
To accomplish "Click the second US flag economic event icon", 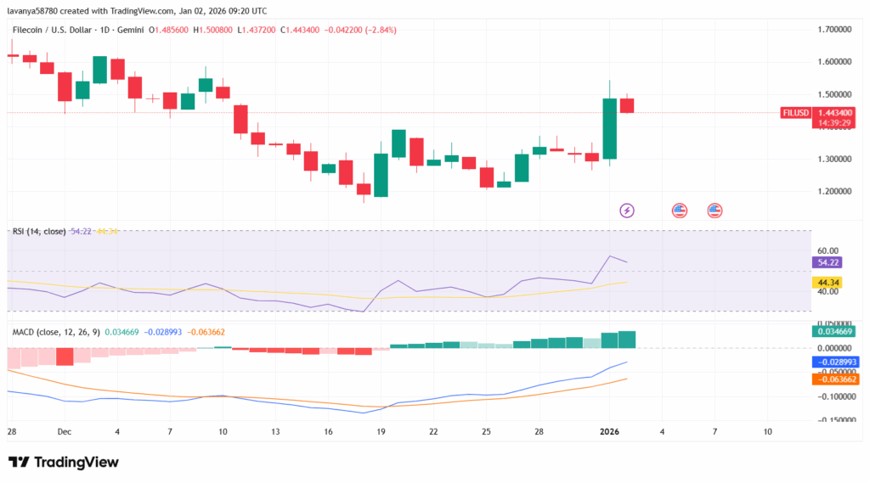I will pyautogui.click(x=715, y=210).
